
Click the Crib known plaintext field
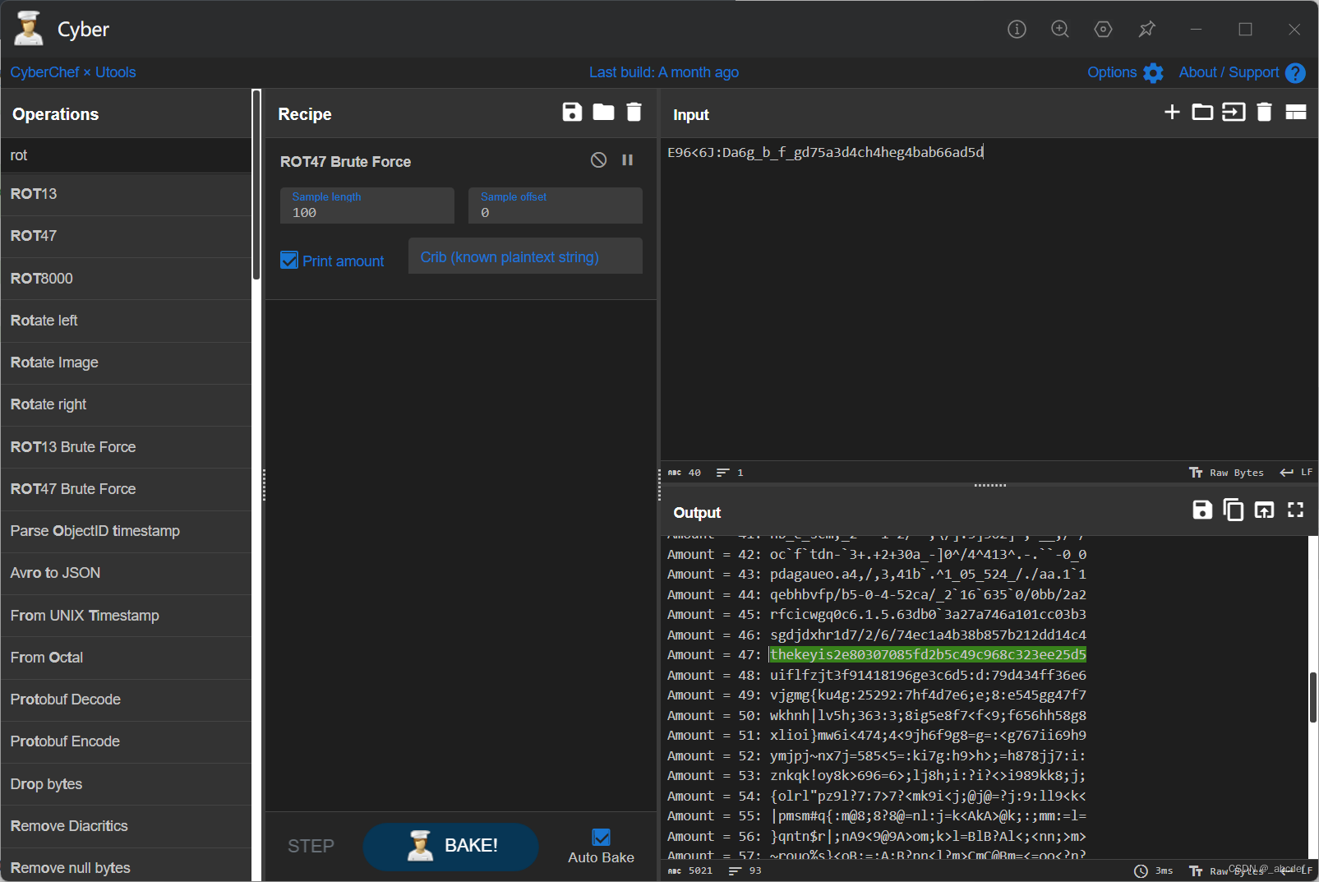click(525, 256)
